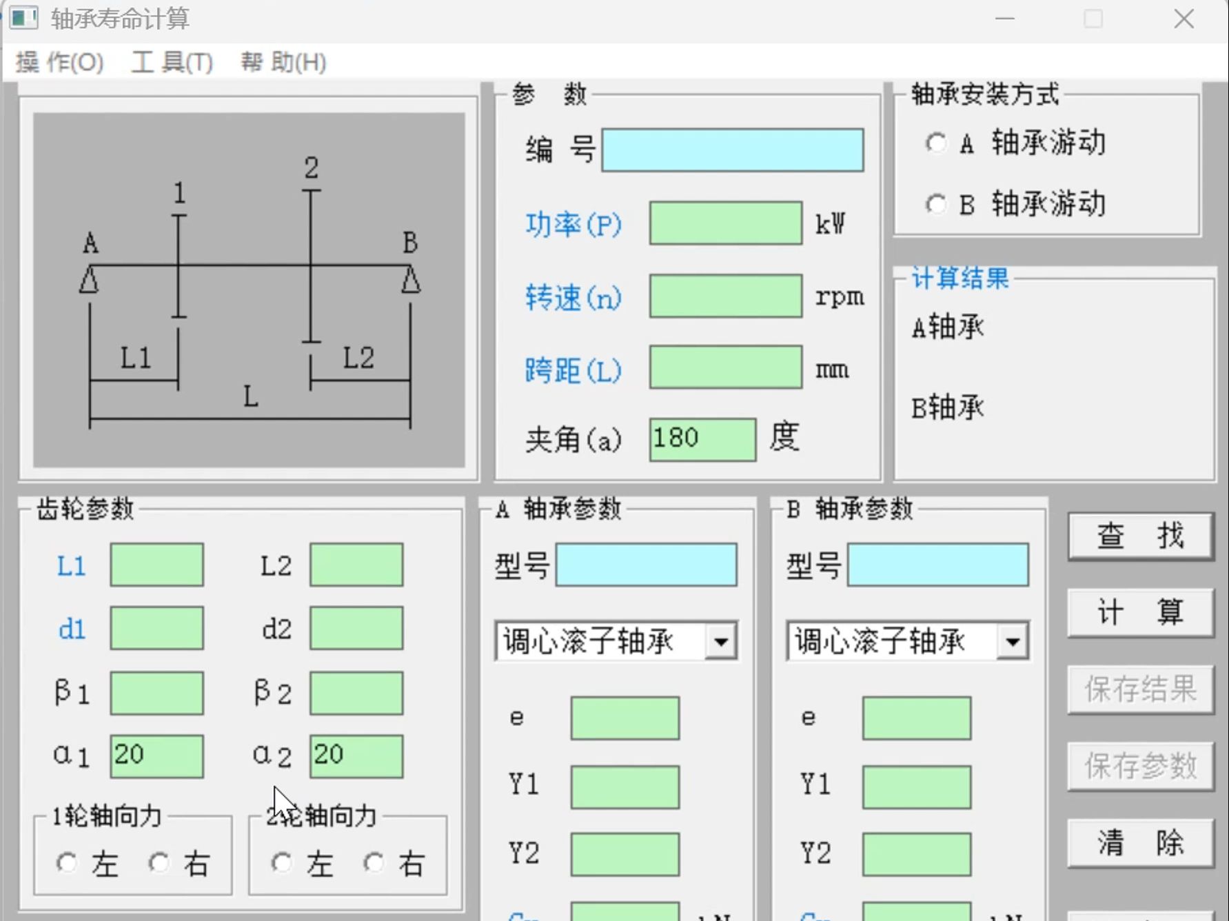Choose 左 for 2轮轴向力
The height and width of the screenshot is (921, 1229).
tap(281, 863)
